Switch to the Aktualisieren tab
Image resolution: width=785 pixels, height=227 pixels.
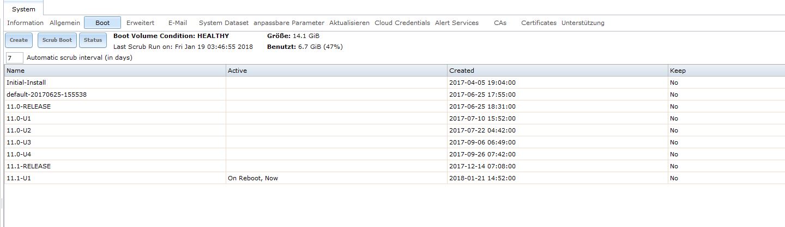click(349, 23)
